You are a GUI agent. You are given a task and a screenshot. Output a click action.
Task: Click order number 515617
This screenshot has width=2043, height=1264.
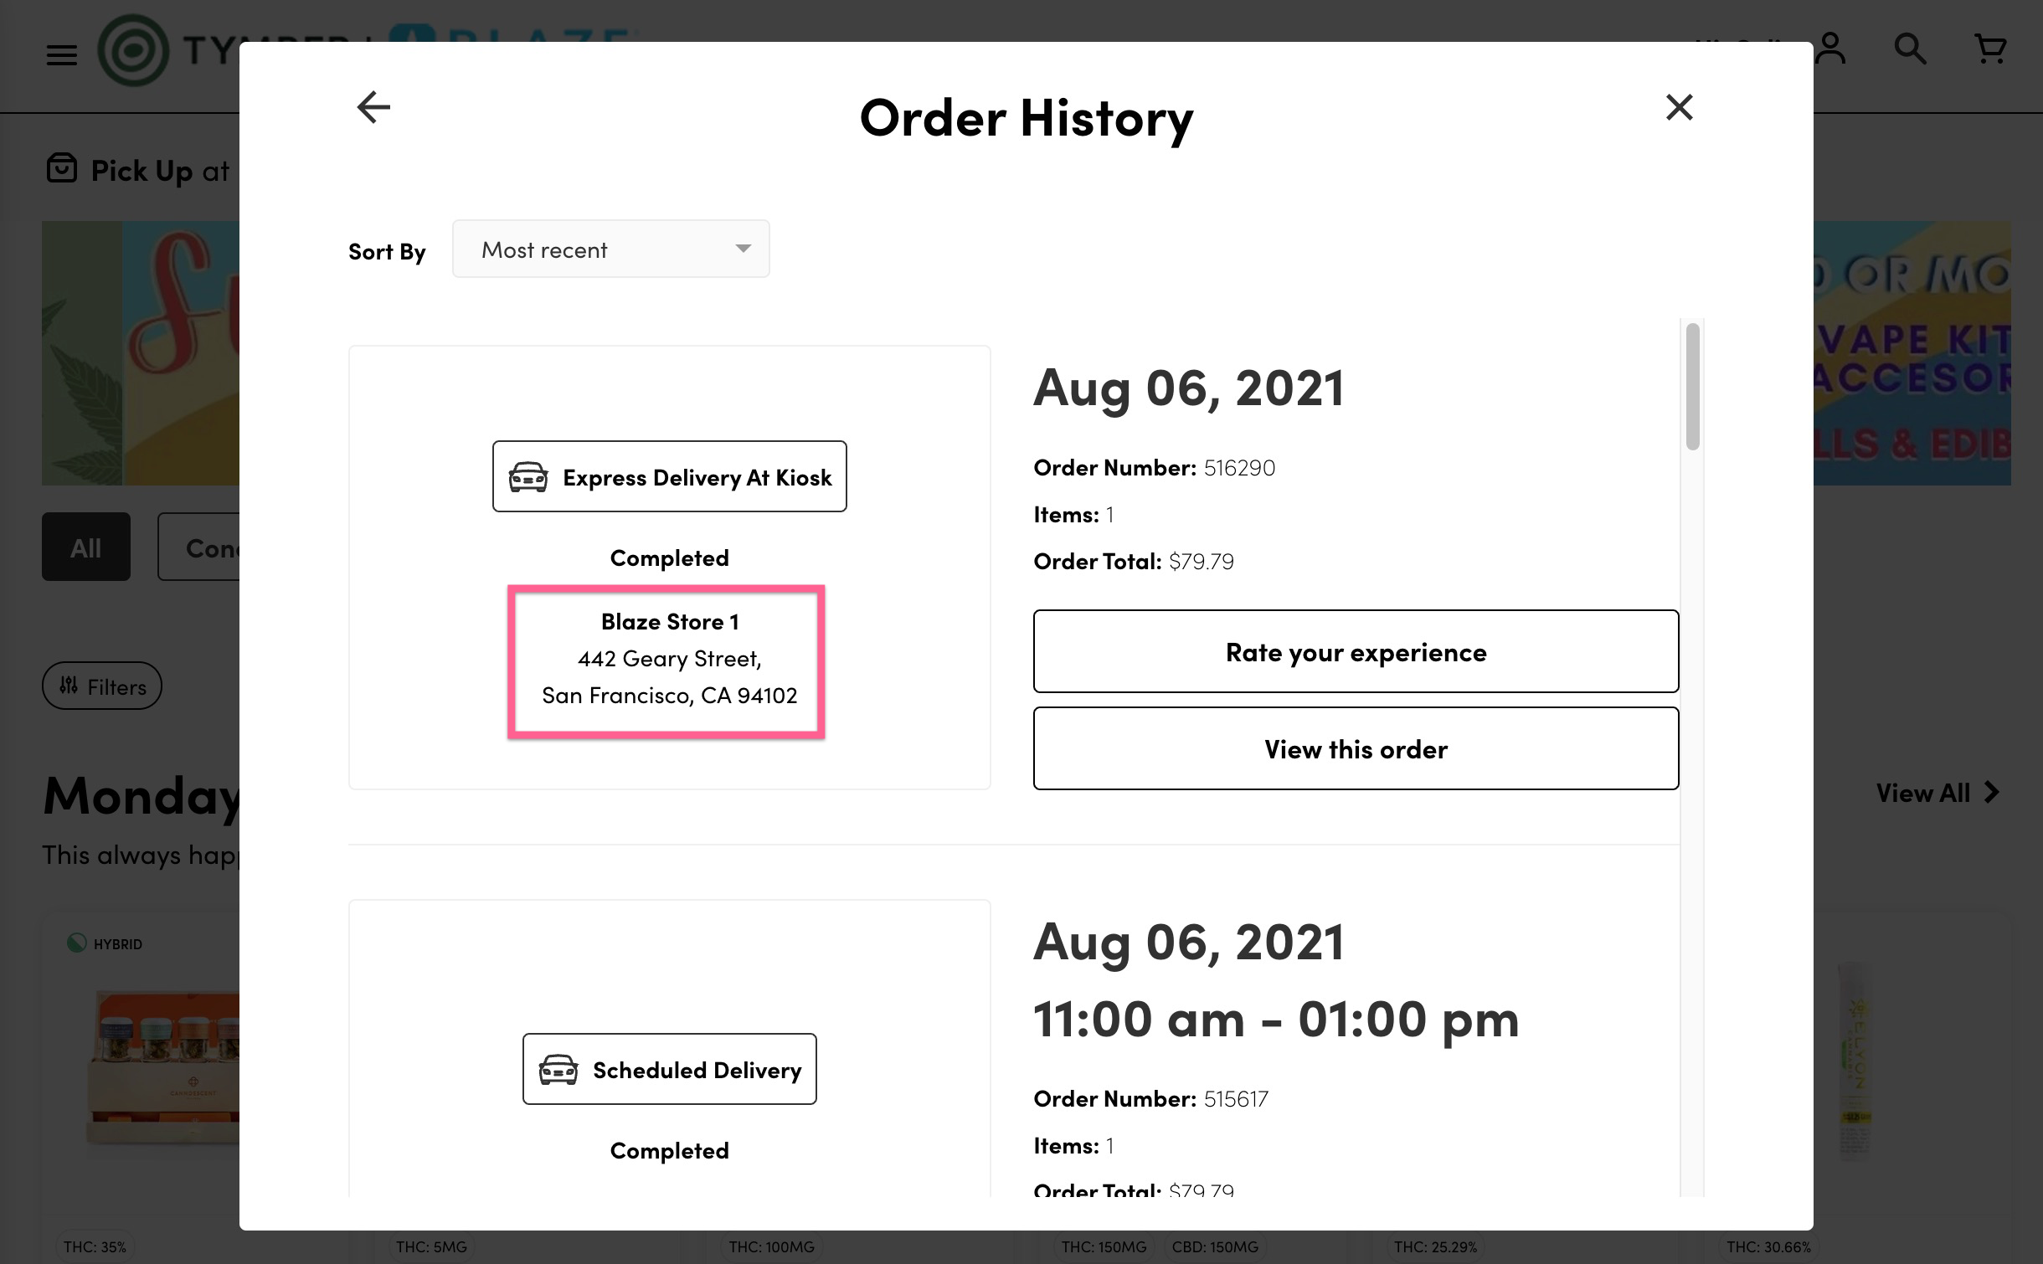[1236, 1098]
